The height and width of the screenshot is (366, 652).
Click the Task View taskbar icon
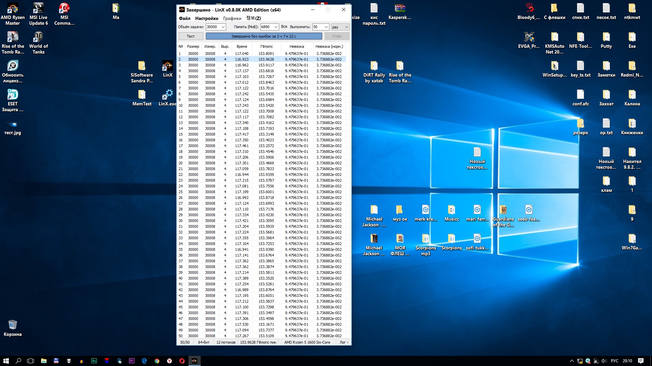(31, 361)
